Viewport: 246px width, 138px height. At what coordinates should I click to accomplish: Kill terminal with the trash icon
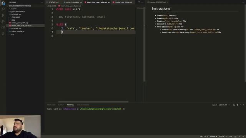coord(237,105)
